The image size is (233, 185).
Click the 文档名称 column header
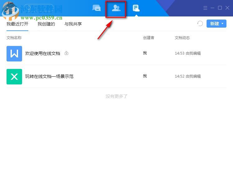coord(14,38)
